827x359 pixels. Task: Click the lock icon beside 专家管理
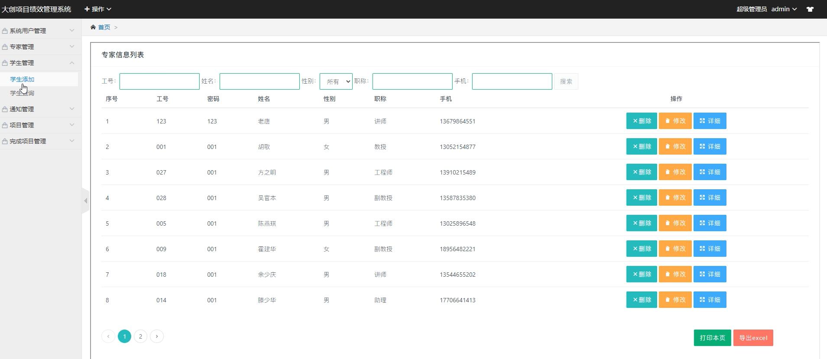coord(5,47)
